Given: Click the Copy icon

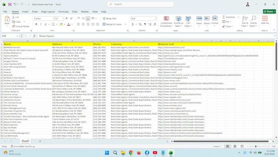Looking at the screenshot, I should point(13,22).
